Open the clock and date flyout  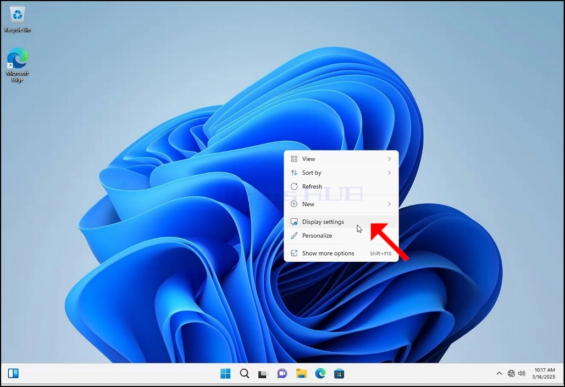[x=544, y=373]
